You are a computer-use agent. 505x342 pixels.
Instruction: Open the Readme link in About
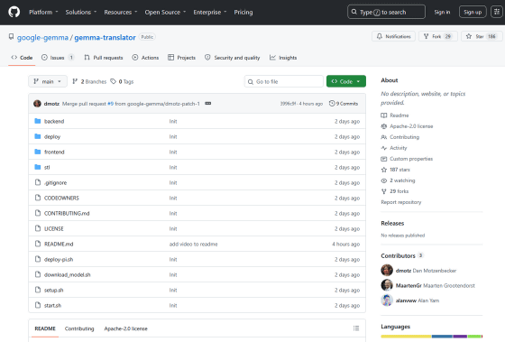[x=395, y=116]
